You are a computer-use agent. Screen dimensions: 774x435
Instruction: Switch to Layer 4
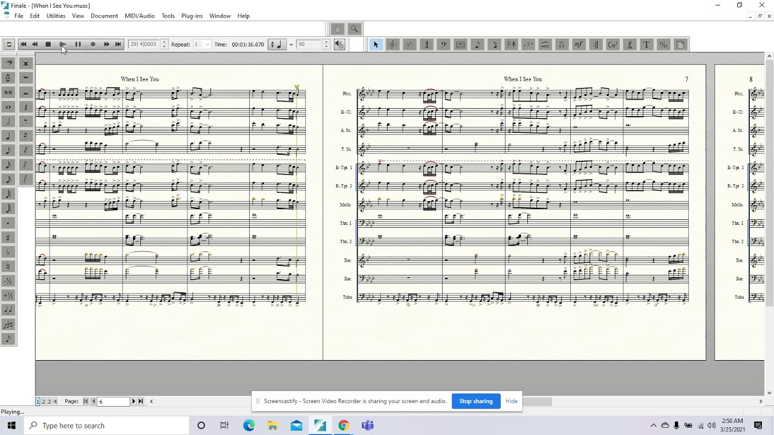[55, 401]
